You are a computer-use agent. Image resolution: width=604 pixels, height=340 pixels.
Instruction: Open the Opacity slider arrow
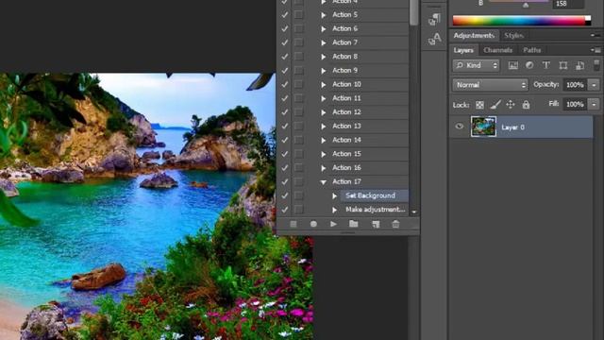pos(594,85)
